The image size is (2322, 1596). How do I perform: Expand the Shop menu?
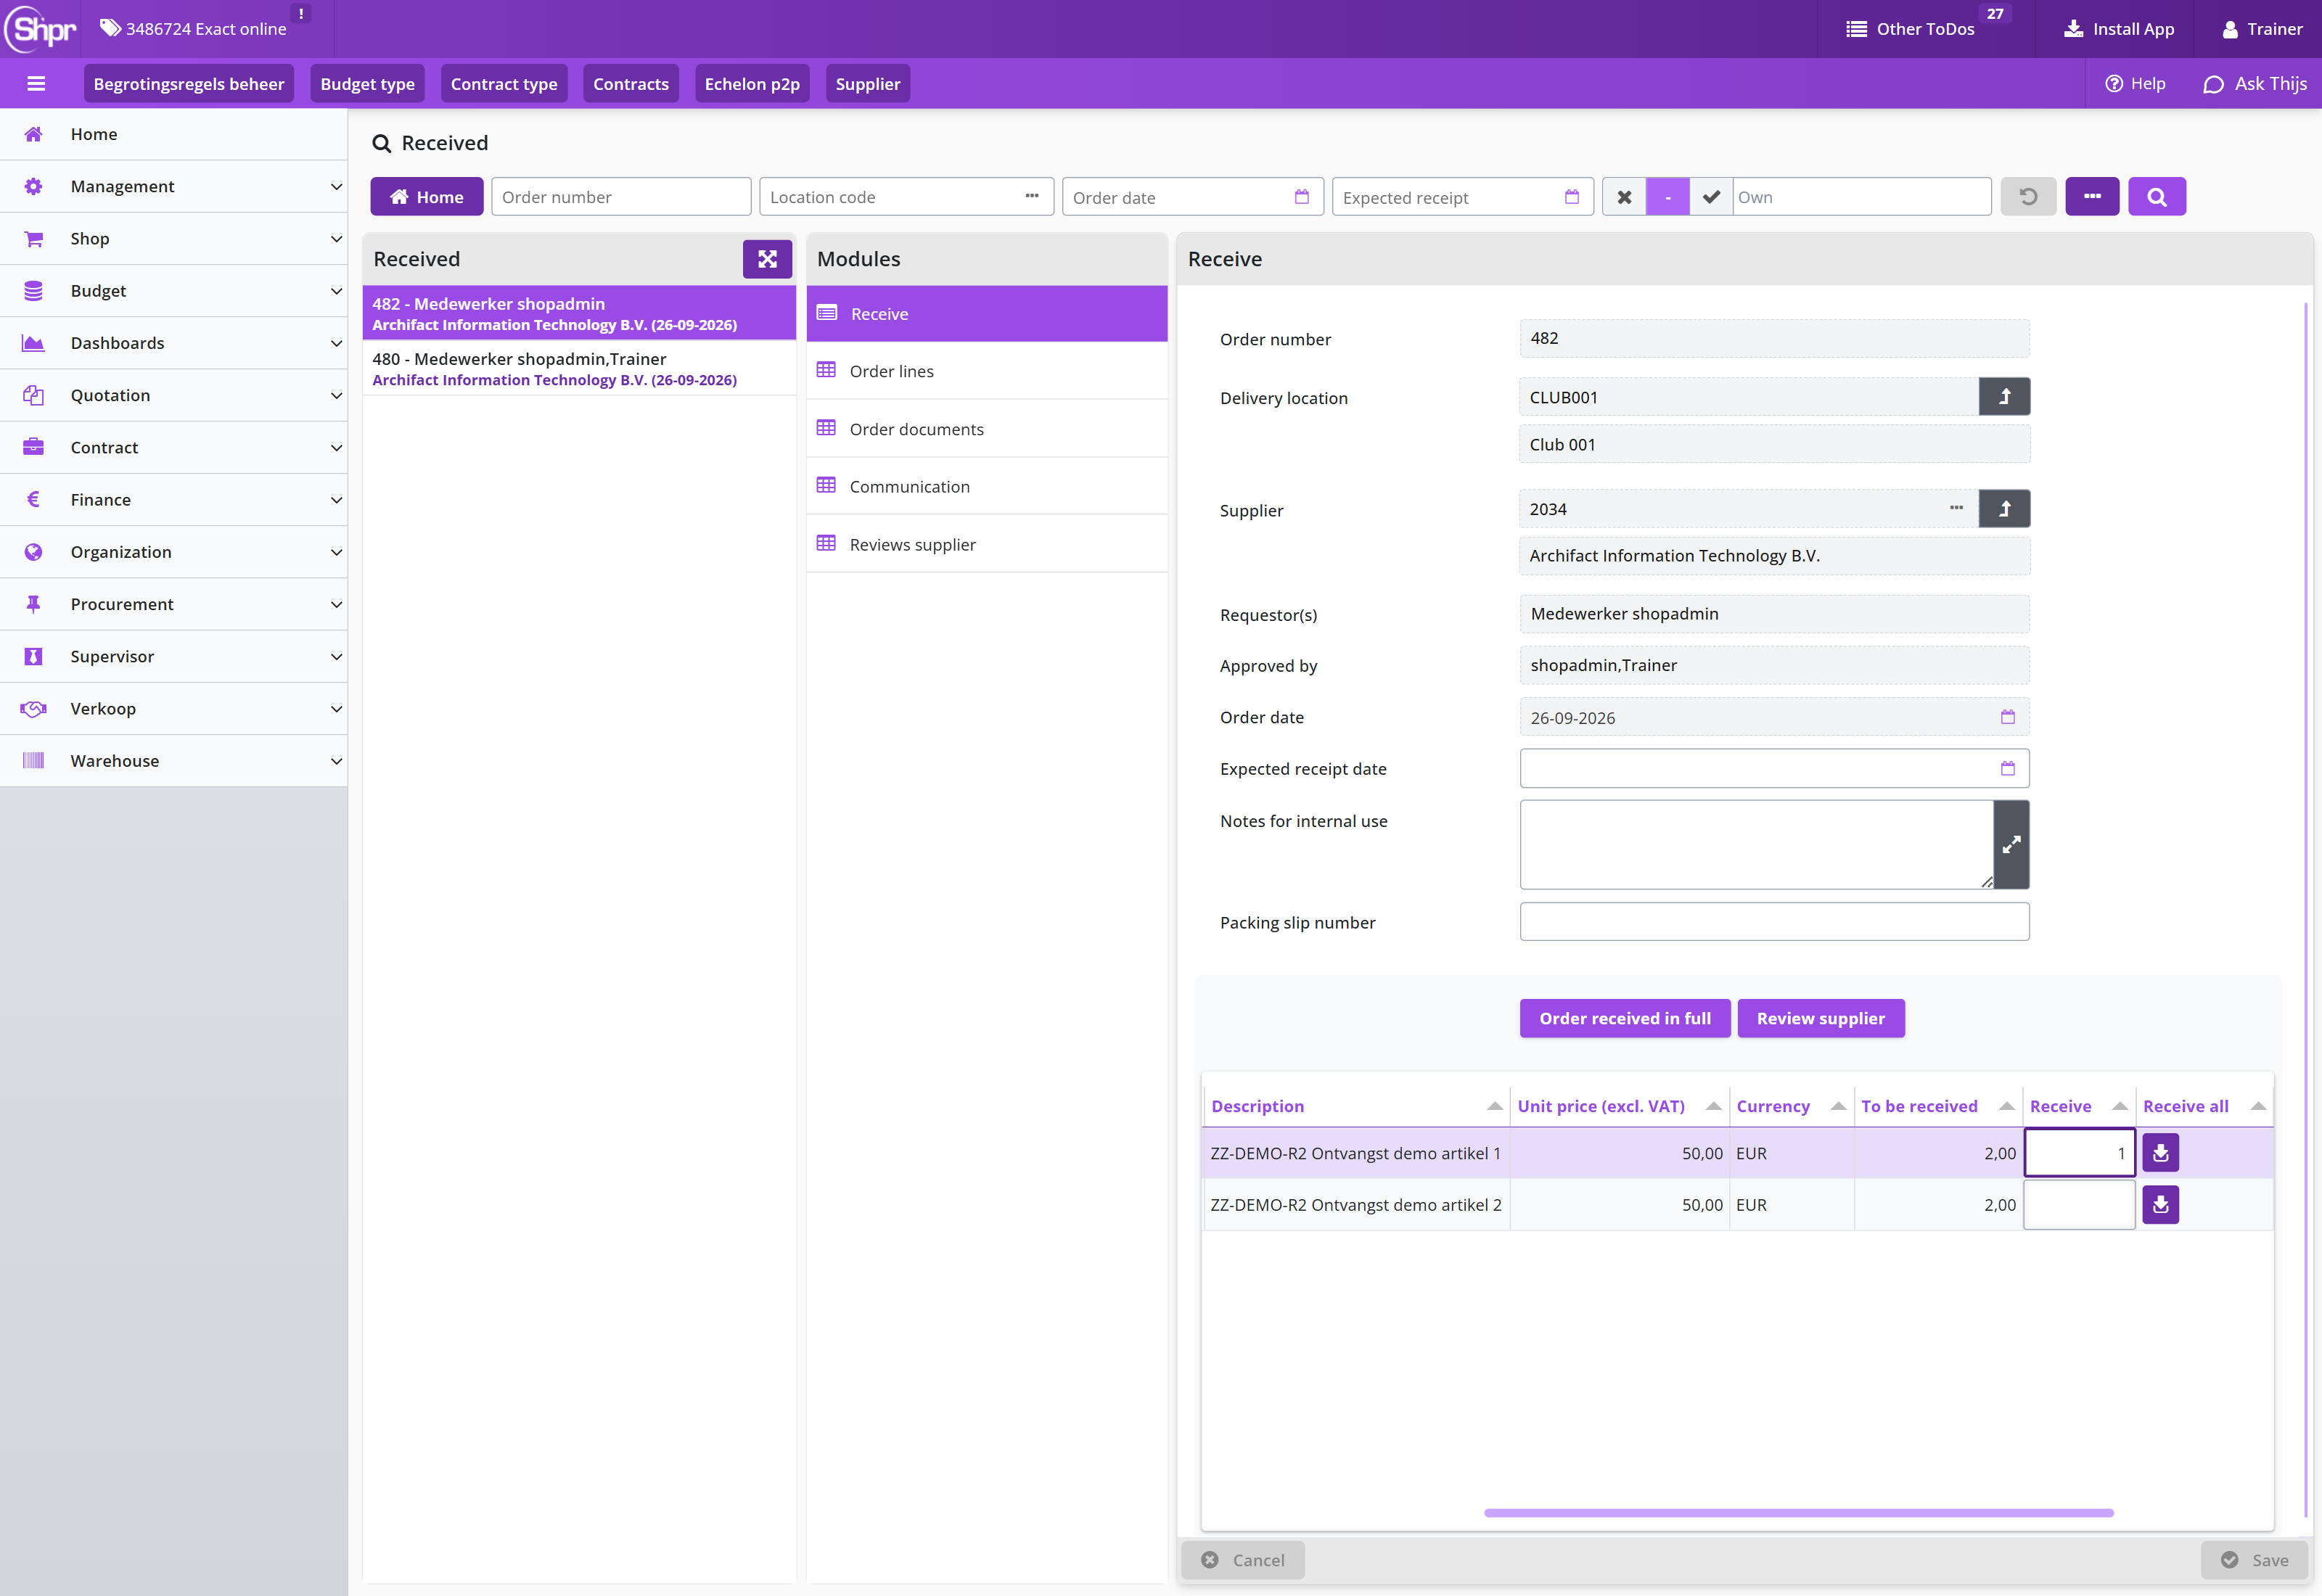pos(174,239)
